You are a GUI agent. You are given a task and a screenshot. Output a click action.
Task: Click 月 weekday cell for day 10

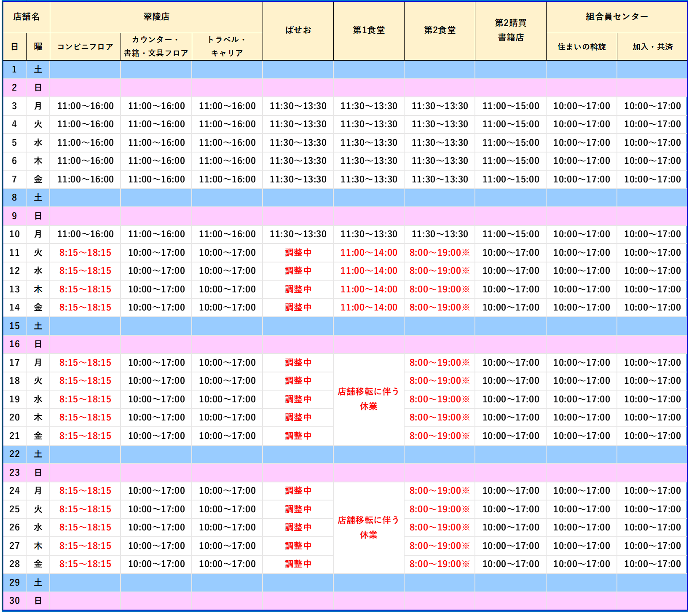click(x=38, y=234)
